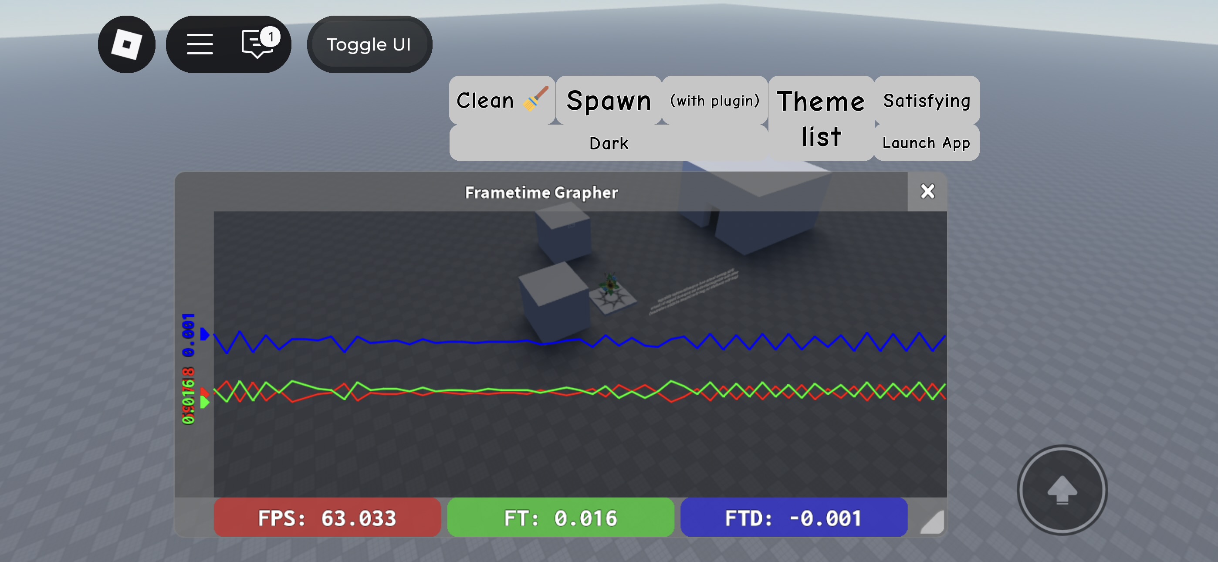The height and width of the screenshot is (562, 1218).
Task: Toggle the blue FTD readout
Action: pyautogui.click(x=793, y=518)
